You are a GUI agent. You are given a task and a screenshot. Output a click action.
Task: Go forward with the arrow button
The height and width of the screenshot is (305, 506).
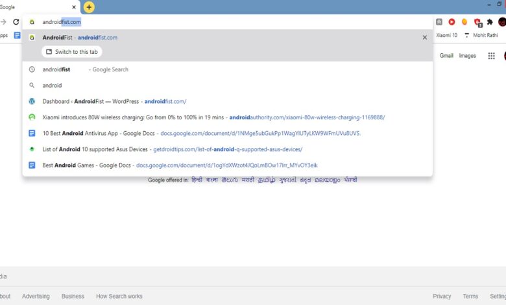[3, 22]
